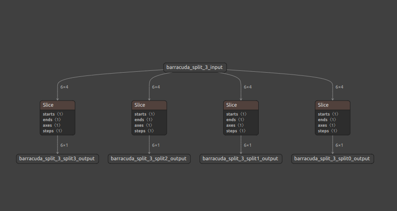The width and height of the screenshot is (397, 211).
Task: Click the barracuda_split_3_split3_output node
Action: 57,159
